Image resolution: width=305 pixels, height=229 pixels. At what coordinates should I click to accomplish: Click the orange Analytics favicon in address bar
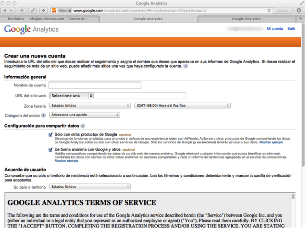pyautogui.click(x=54, y=11)
